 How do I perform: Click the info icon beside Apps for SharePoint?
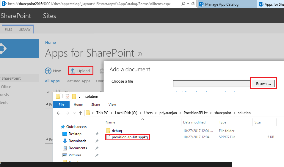click(140, 54)
